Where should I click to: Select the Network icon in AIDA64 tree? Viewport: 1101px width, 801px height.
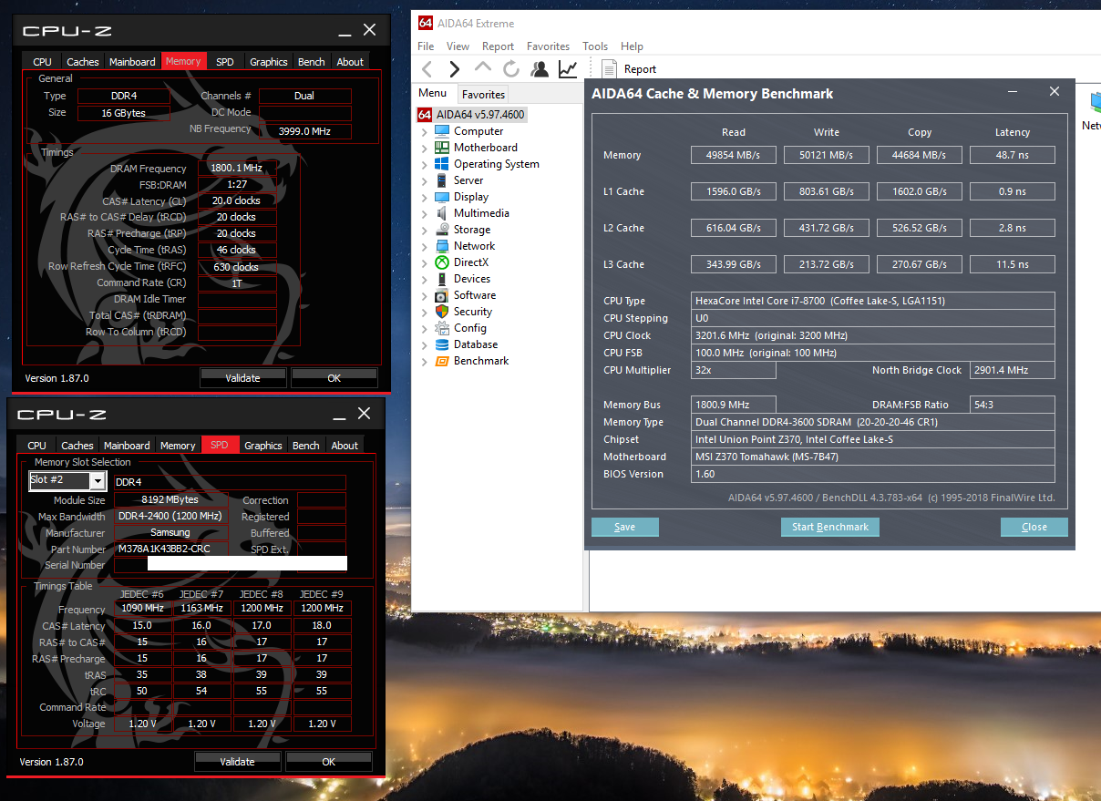pos(441,246)
